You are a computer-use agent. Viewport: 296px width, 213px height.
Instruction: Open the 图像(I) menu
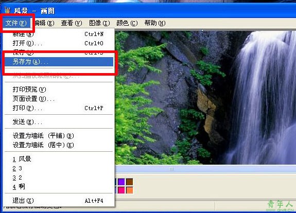click(99, 23)
